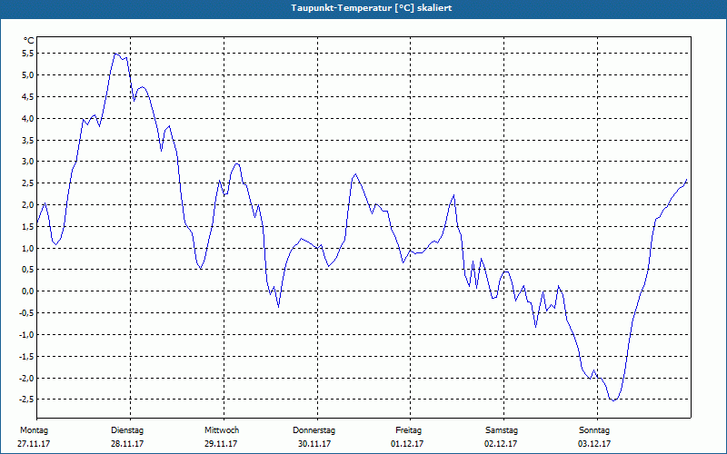Click the y-axis label -0,5
Viewport: 727px width, 454px height.
point(26,312)
